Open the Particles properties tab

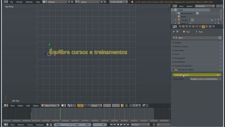coord(213,27)
